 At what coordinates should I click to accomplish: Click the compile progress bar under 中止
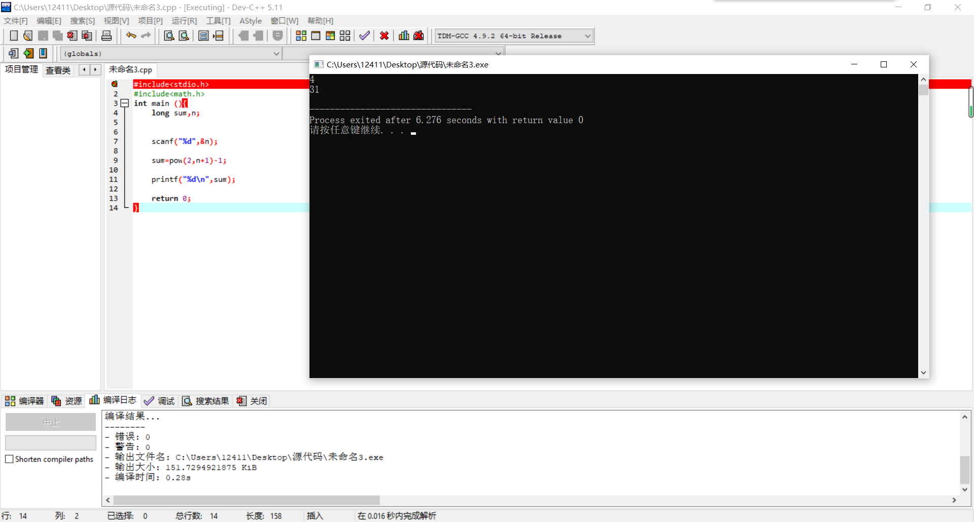tap(51, 443)
